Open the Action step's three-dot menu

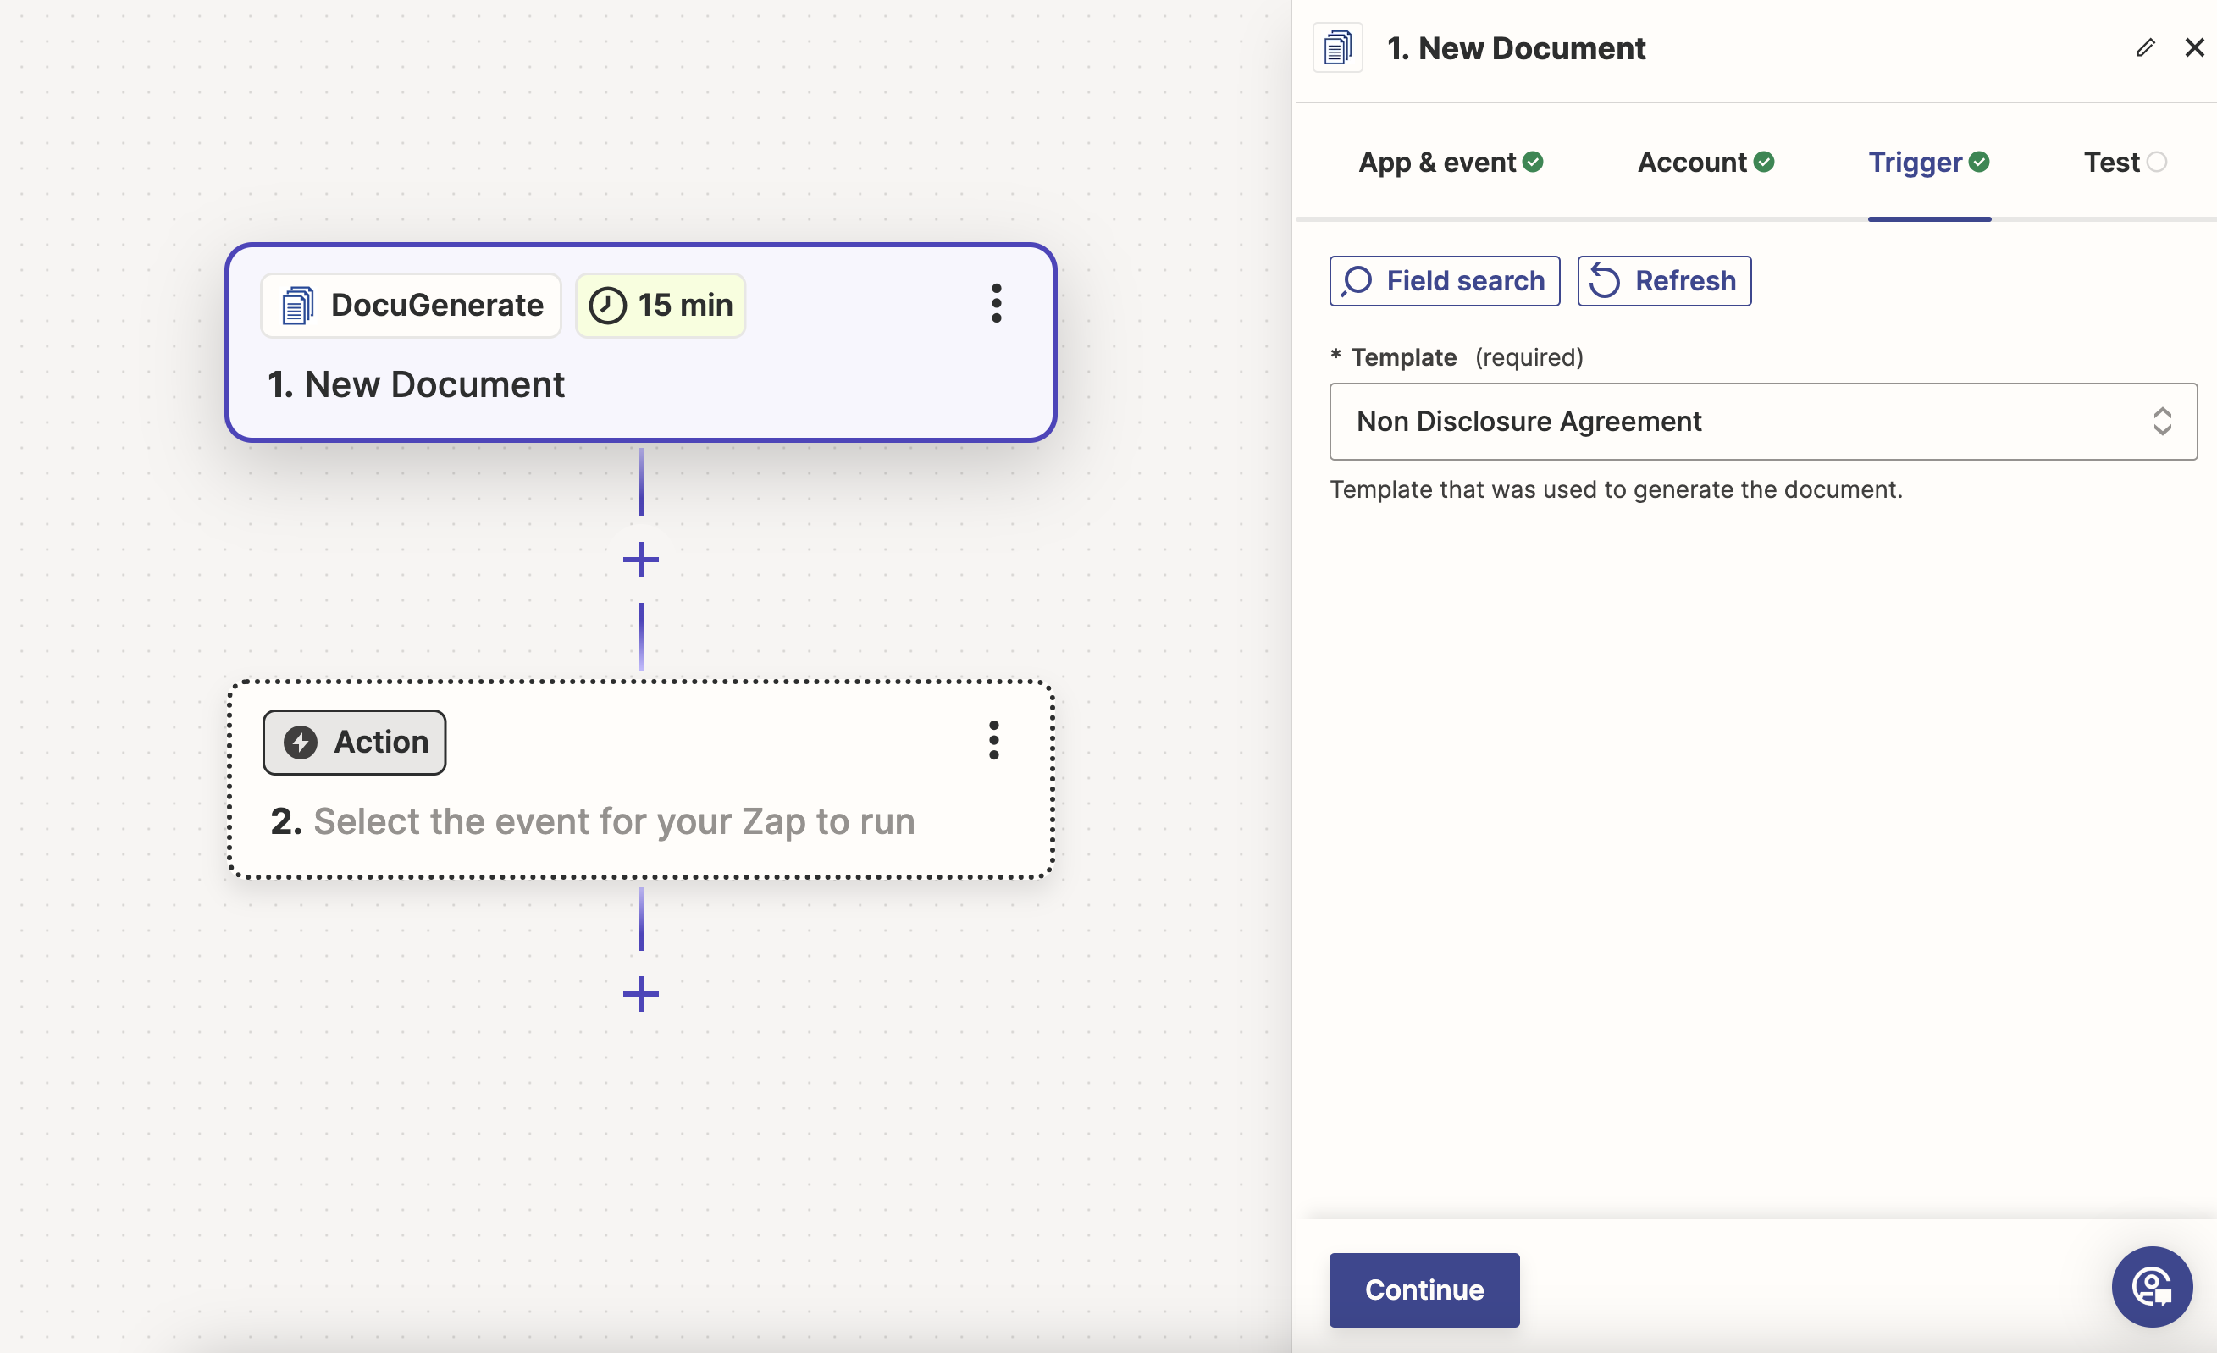point(993,740)
